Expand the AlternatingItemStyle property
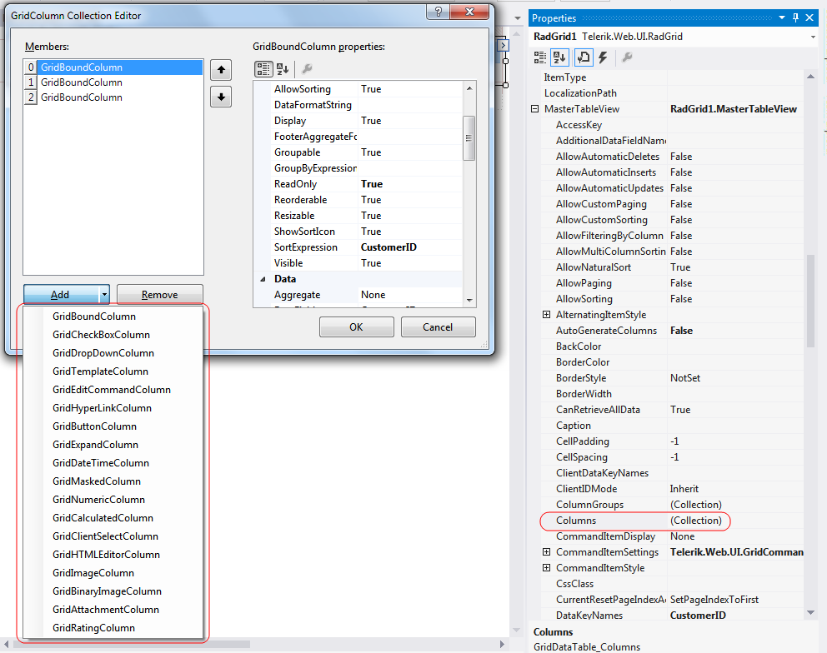 (x=547, y=315)
